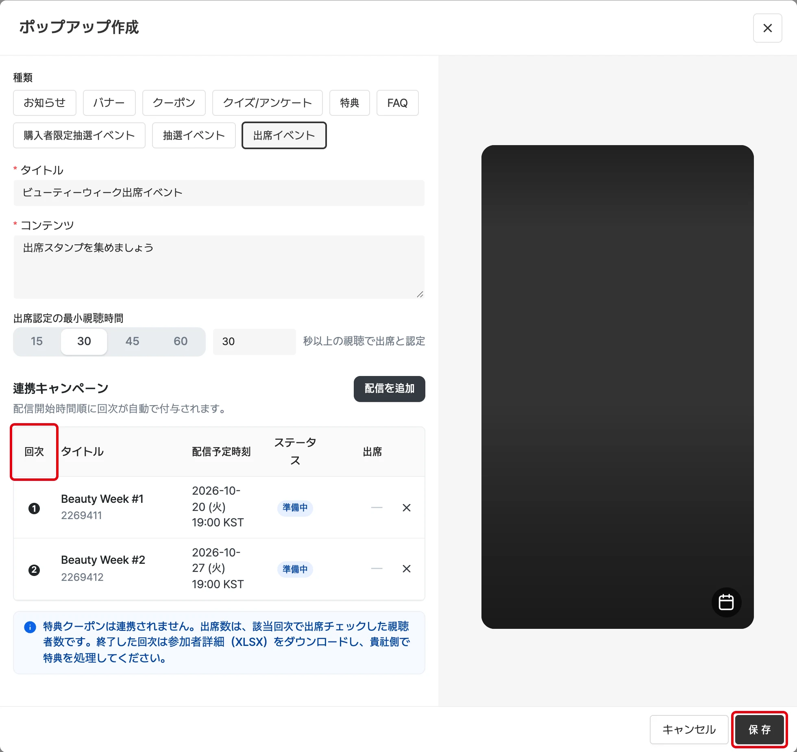Remove Beauty Week #2 row with X

[x=406, y=569]
